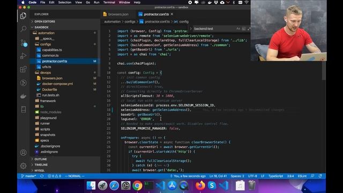This screenshot has width=343, height=193.
Task: Open Firefox from the Dock
Action: (200, 186)
